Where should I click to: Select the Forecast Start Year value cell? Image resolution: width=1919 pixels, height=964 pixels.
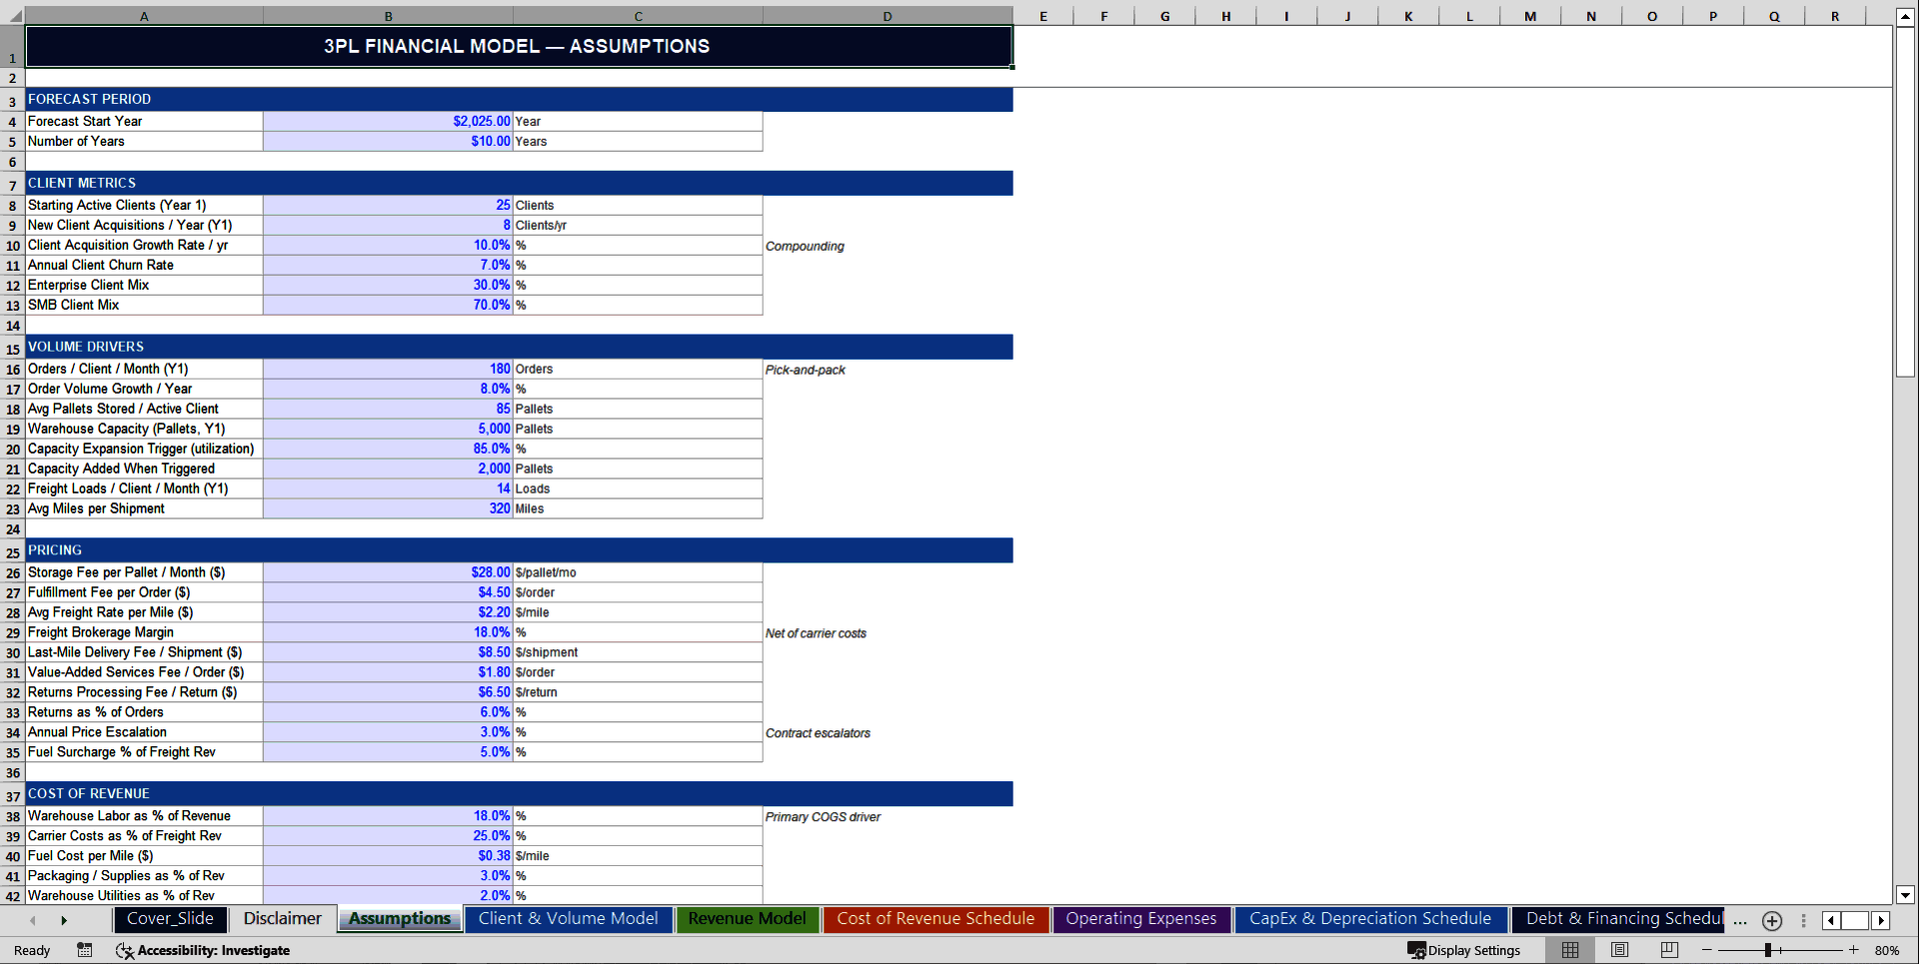pyautogui.click(x=388, y=121)
